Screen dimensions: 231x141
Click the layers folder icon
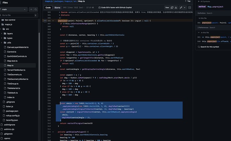click(x=5, y=34)
